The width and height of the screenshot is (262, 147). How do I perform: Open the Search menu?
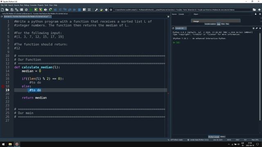[x=11, y=5]
